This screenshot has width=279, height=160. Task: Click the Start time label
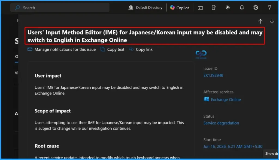(212, 140)
